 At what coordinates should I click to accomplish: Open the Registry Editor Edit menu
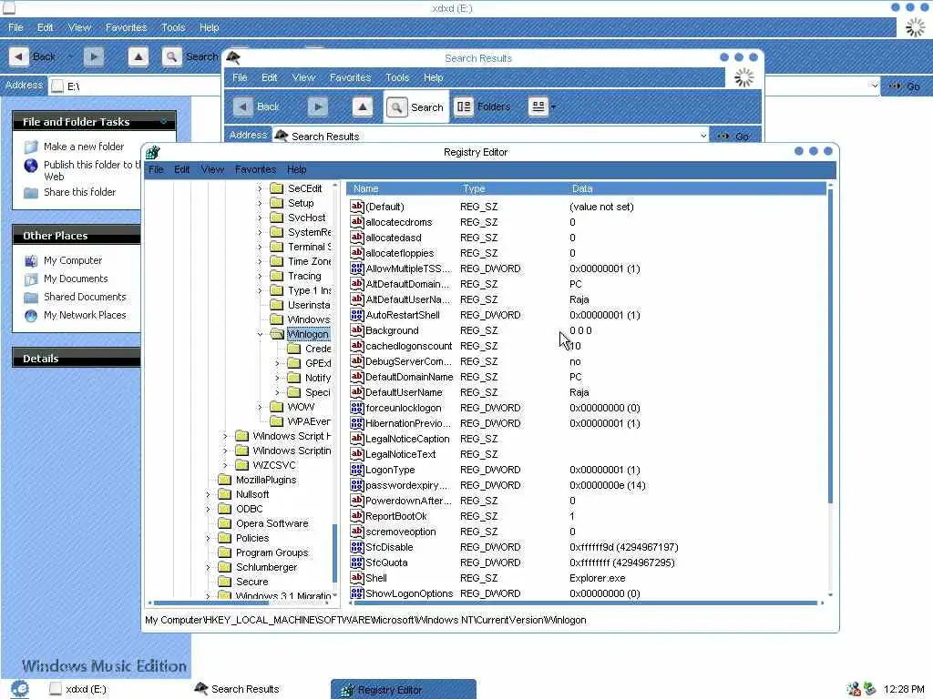coord(182,169)
